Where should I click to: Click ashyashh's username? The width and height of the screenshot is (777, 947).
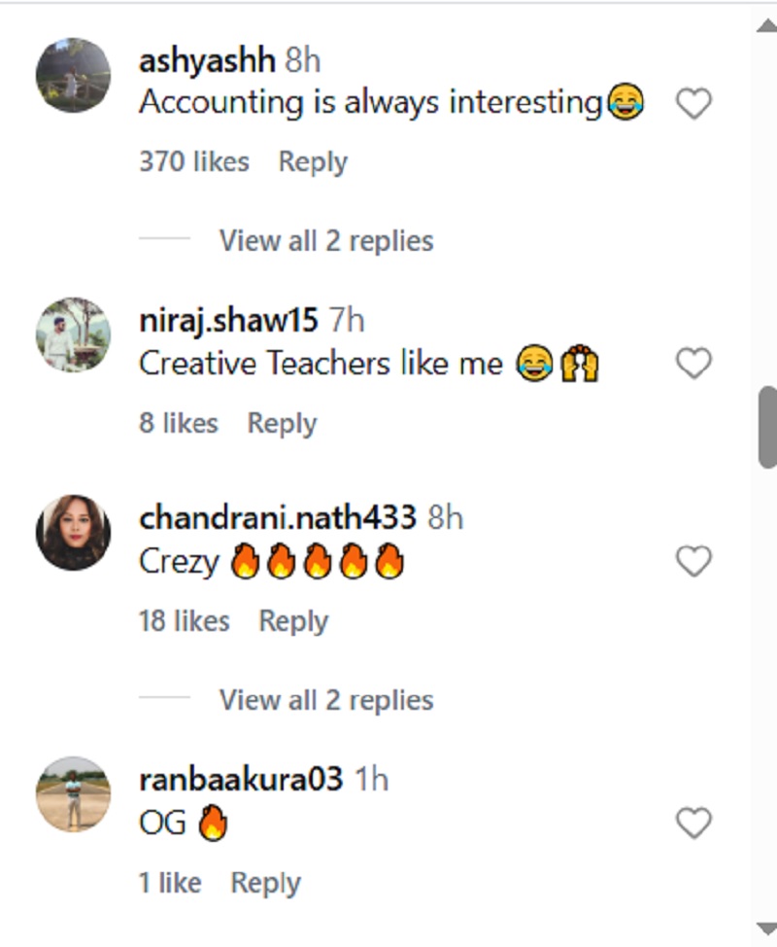206,59
